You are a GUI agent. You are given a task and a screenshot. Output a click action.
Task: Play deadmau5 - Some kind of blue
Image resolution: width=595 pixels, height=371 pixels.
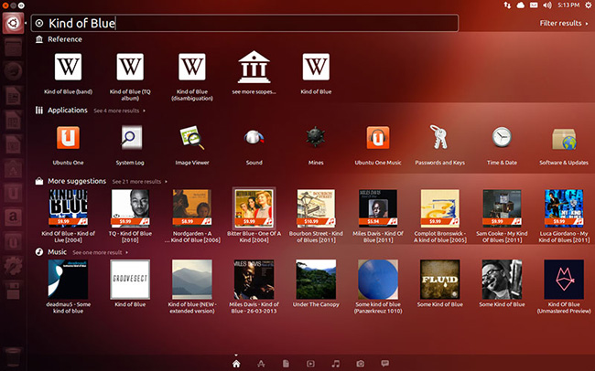68,280
